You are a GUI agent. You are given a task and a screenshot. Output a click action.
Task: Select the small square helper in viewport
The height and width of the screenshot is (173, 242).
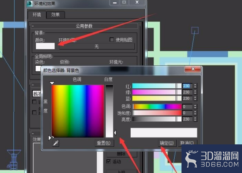coord(195,30)
